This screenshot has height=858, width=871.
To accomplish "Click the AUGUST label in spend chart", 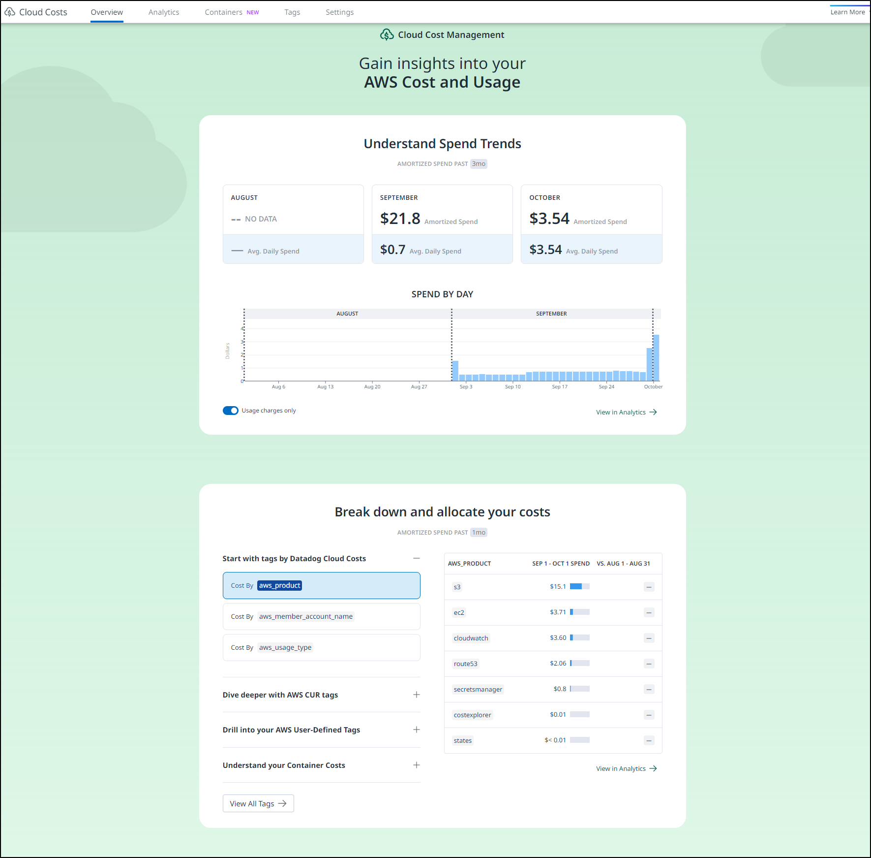I will [347, 314].
